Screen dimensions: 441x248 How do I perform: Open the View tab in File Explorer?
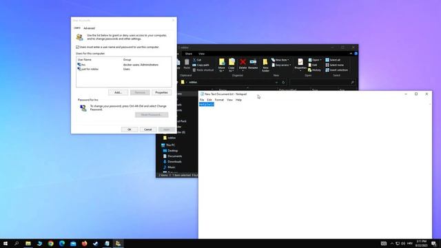tap(202, 54)
